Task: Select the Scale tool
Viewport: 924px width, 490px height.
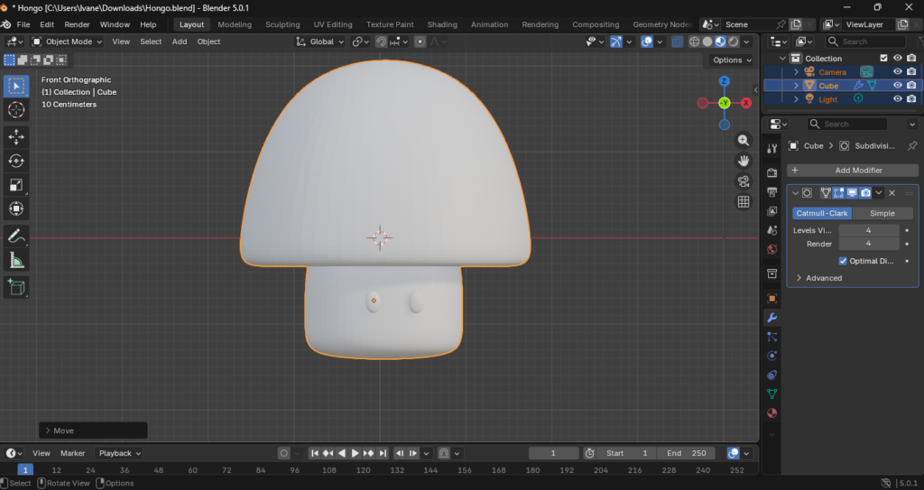Action: point(16,185)
